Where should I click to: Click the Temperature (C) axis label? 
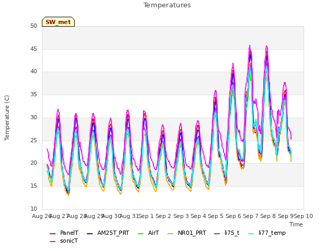tap(7, 118)
